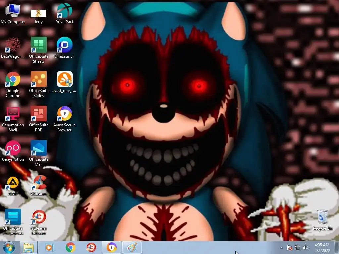The image size is (339, 254).
Task: Open Genymotion Shell shortcut
Action: (13, 119)
